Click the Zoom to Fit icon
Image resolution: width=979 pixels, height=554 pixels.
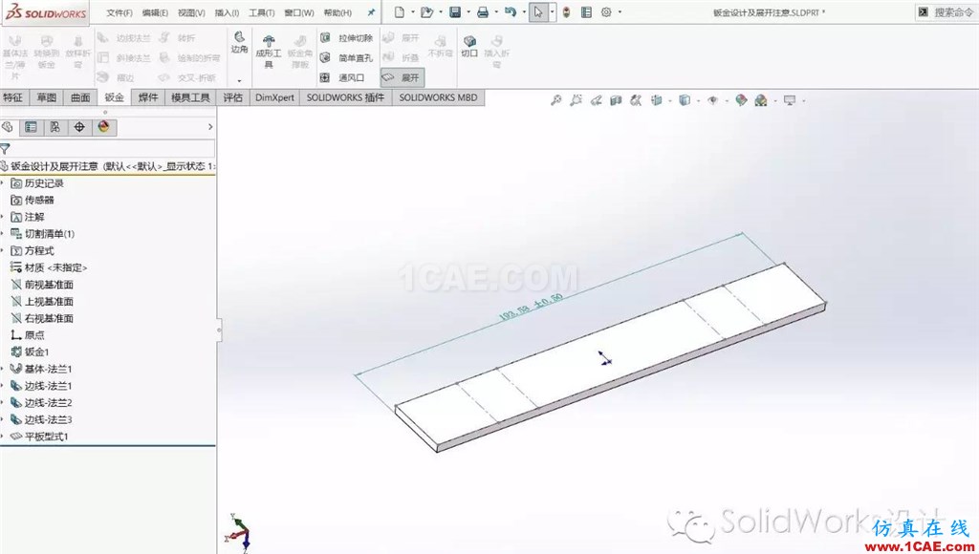pyautogui.click(x=555, y=100)
